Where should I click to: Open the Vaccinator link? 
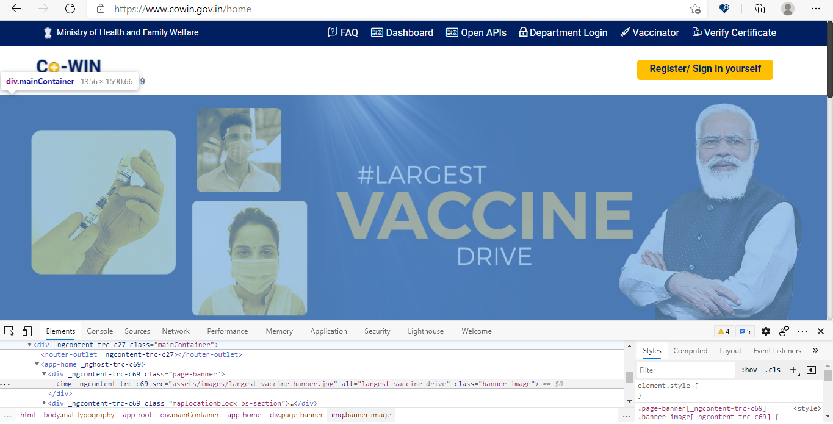pyautogui.click(x=650, y=32)
